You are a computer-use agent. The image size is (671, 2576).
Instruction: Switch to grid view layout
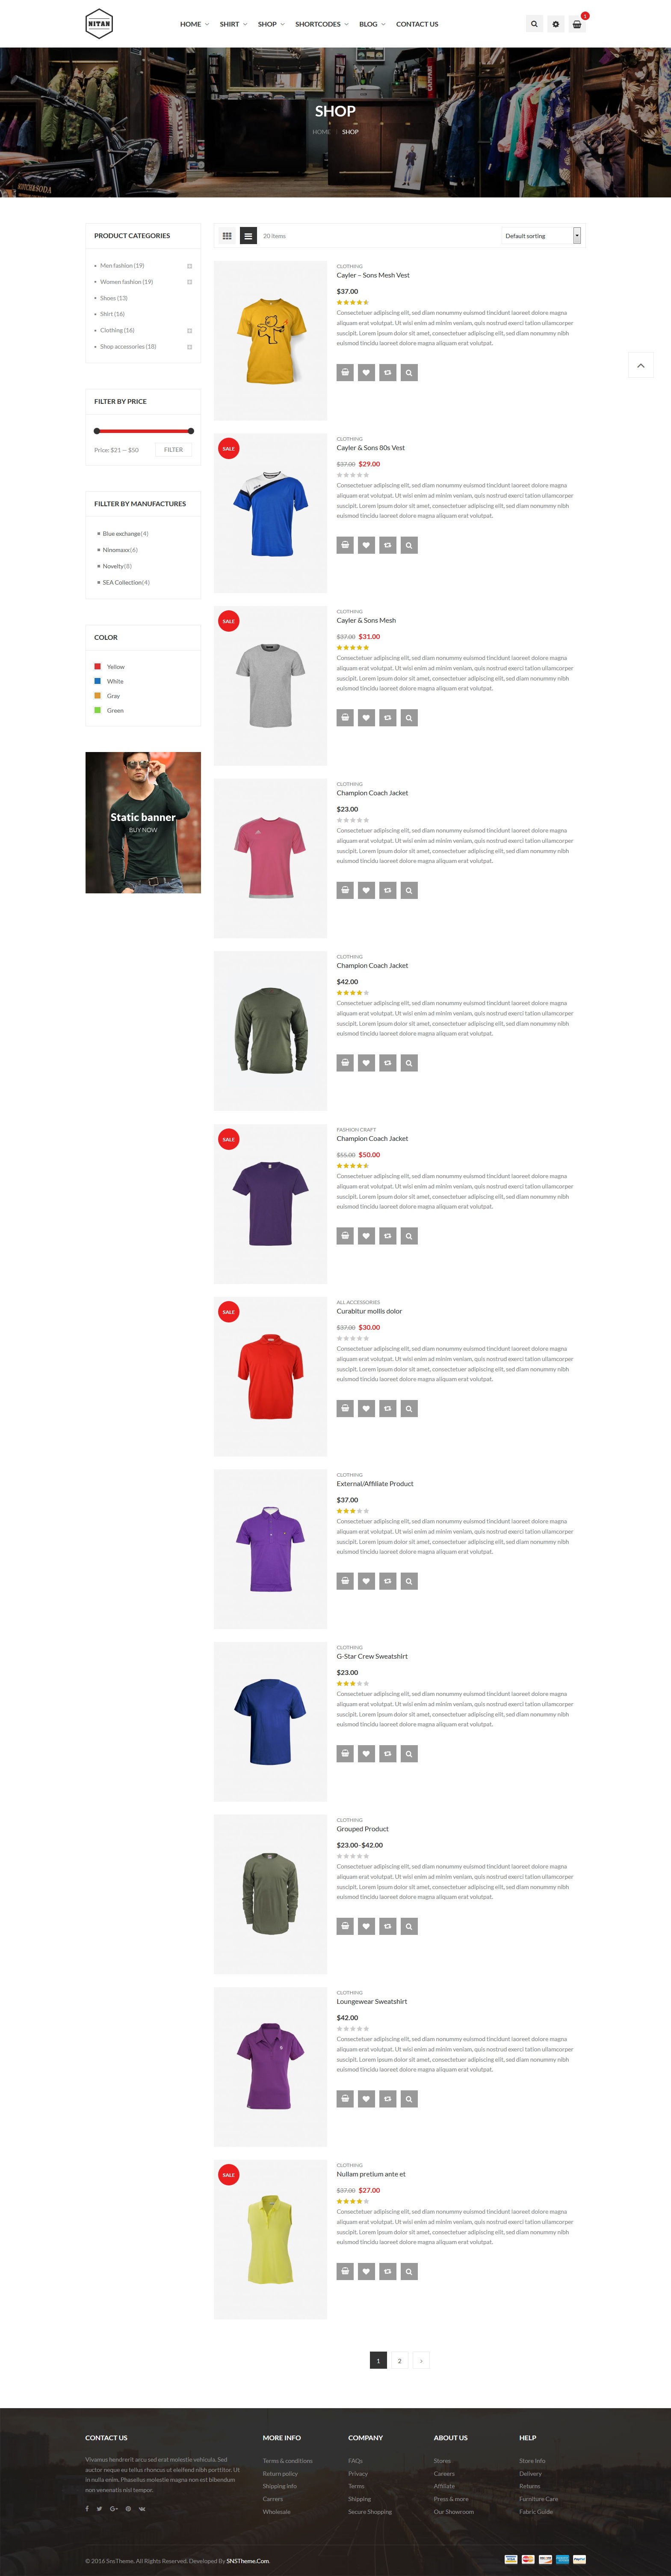[227, 236]
